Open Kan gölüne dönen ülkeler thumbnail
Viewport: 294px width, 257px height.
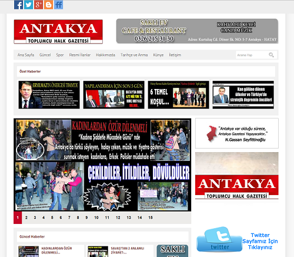pyautogui.click(x=243, y=95)
